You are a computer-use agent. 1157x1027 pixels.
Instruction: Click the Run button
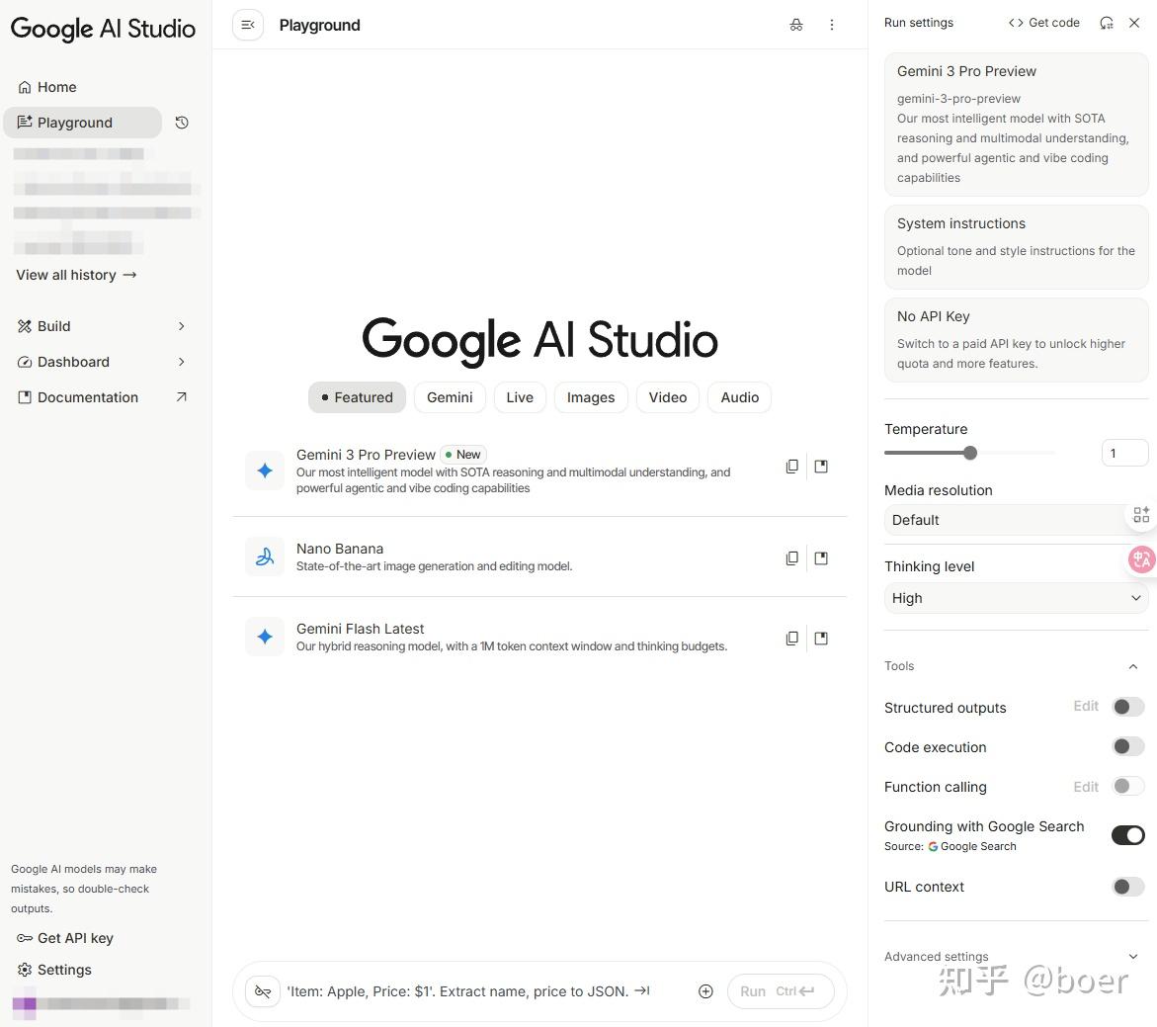point(781,991)
